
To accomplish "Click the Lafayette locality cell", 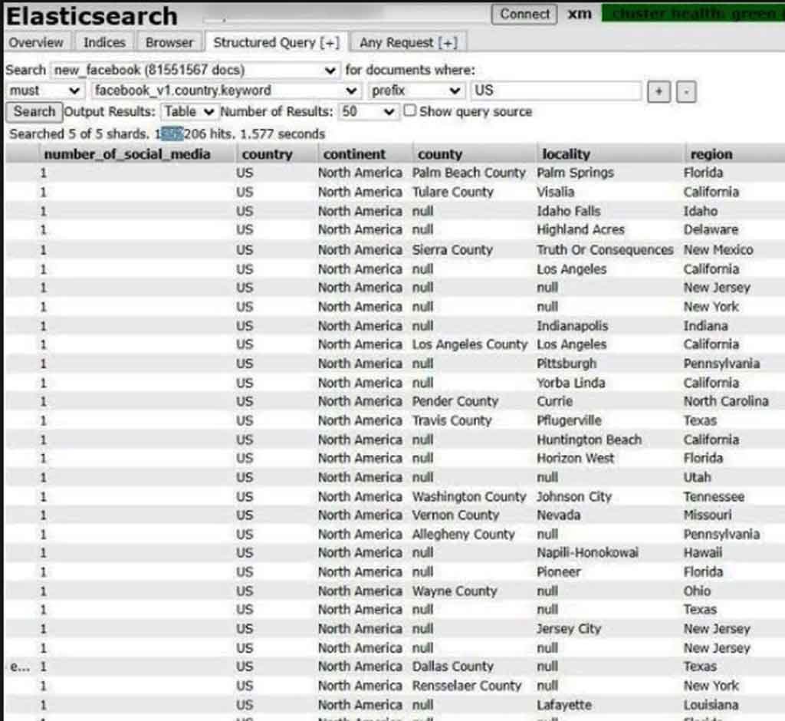I will pos(563,705).
